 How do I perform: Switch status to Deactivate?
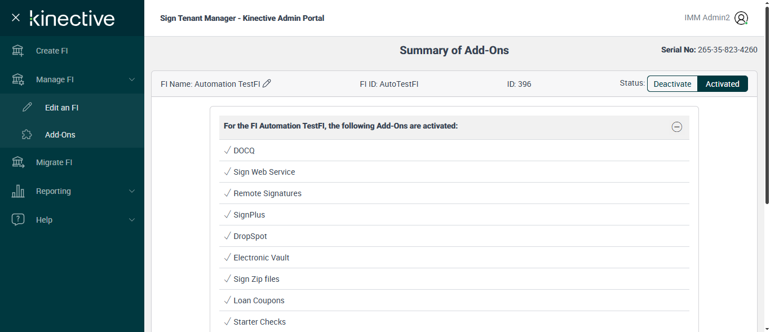672,84
